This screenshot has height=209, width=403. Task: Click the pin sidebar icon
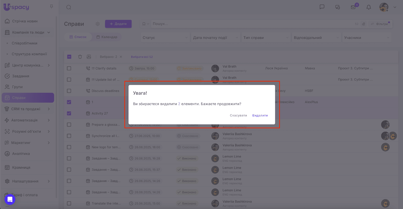tap(51, 7)
